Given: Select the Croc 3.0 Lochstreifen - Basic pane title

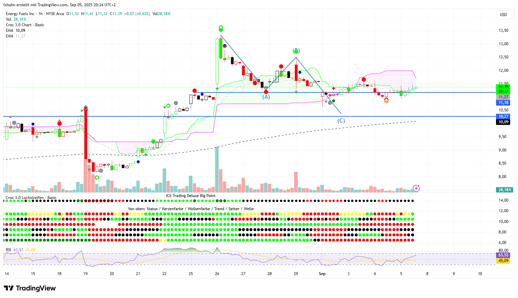Looking at the screenshot, I should (x=31, y=198).
